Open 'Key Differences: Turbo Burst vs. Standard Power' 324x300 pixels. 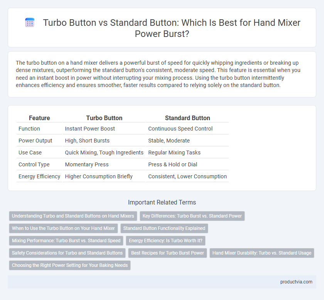pyautogui.click(x=192, y=216)
